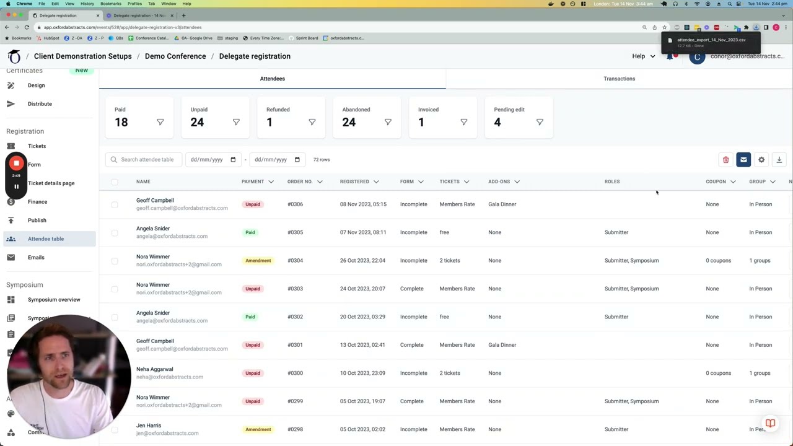
Task: Switch to the Transactions tab
Action: (620, 79)
